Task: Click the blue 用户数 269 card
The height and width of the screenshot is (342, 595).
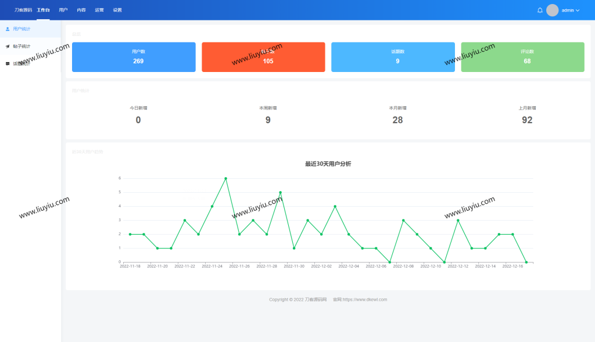Action: coord(134,57)
